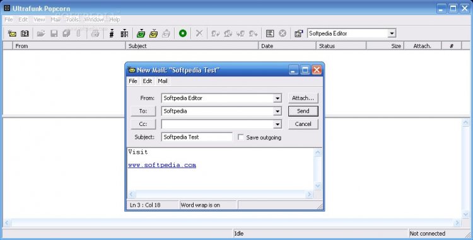
Task: Click the New Mail envelope toolbar icon
Action: click(x=12, y=33)
